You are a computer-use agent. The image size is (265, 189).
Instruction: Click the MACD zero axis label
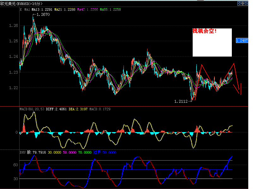pos(16,132)
